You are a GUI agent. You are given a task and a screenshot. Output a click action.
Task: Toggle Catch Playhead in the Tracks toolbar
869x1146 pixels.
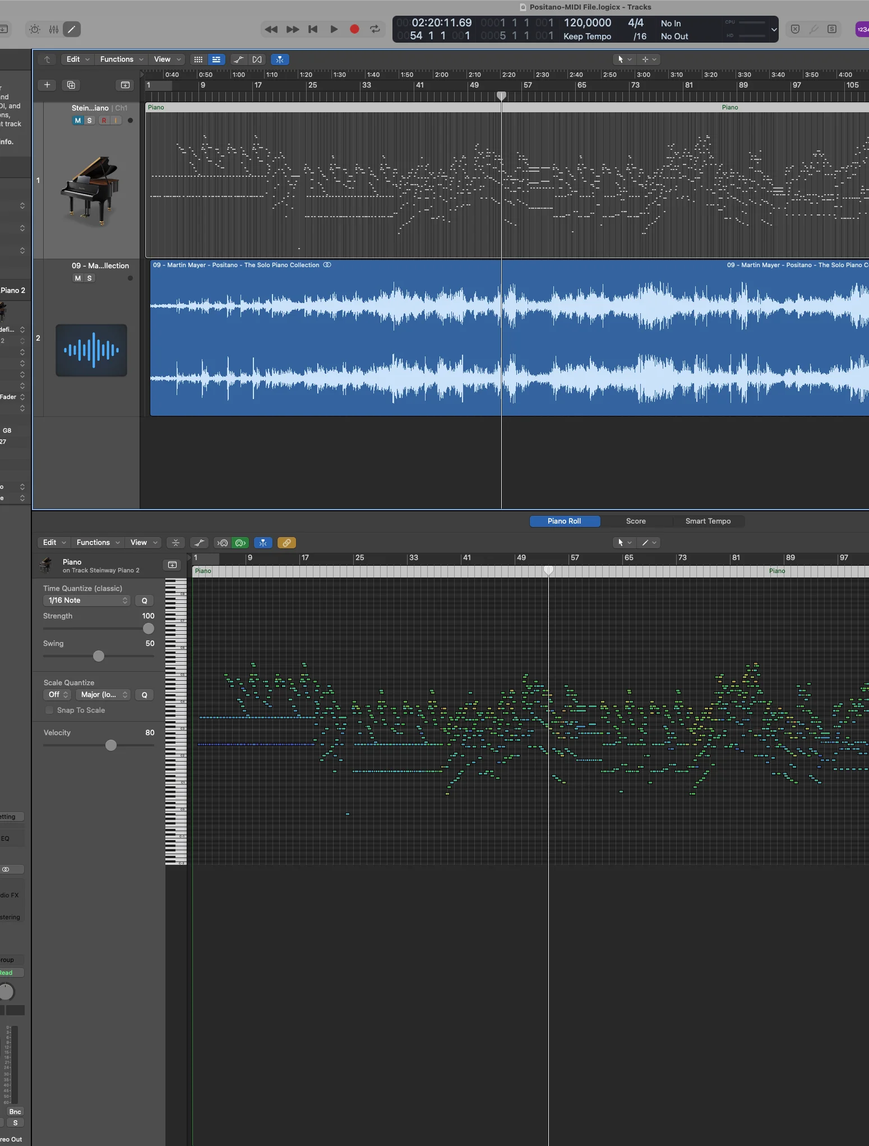pyautogui.click(x=280, y=59)
